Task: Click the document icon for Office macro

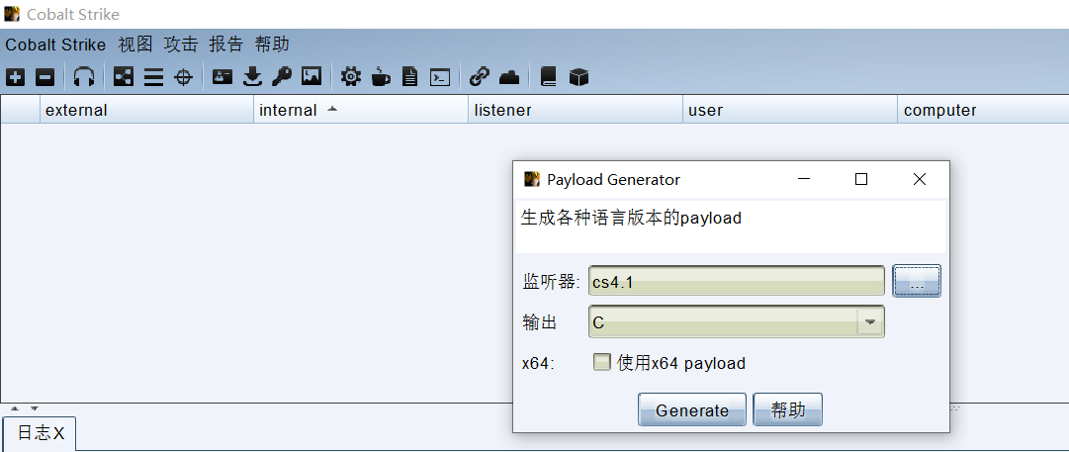Action: tap(409, 77)
